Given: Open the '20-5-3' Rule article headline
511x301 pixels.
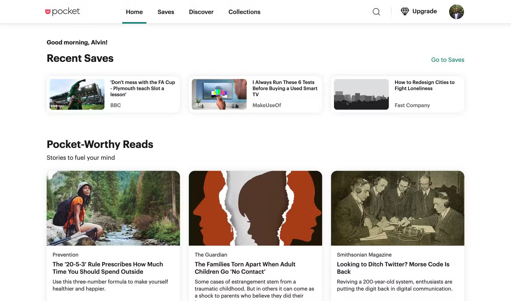Looking at the screenshot, I should [107, 268].
